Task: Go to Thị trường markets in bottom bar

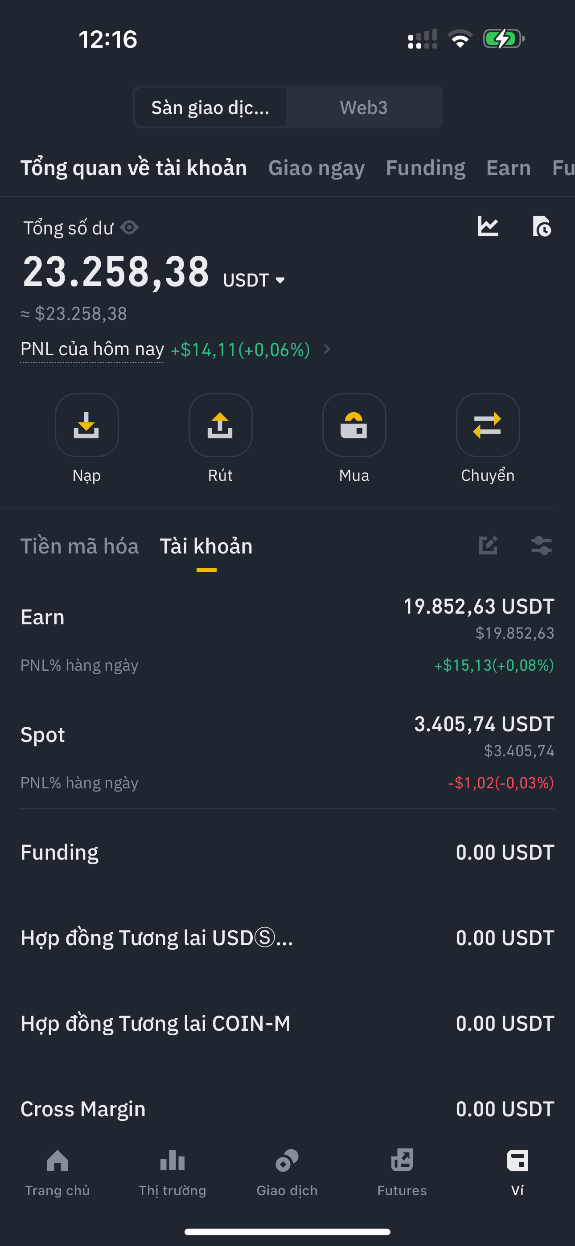Action: tap(172, 1171)
